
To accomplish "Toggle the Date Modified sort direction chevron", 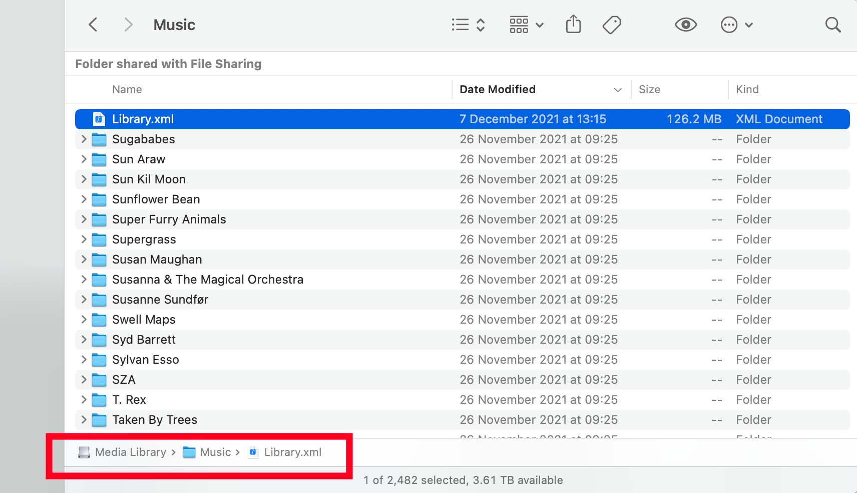I will click(x=618, y=90).
